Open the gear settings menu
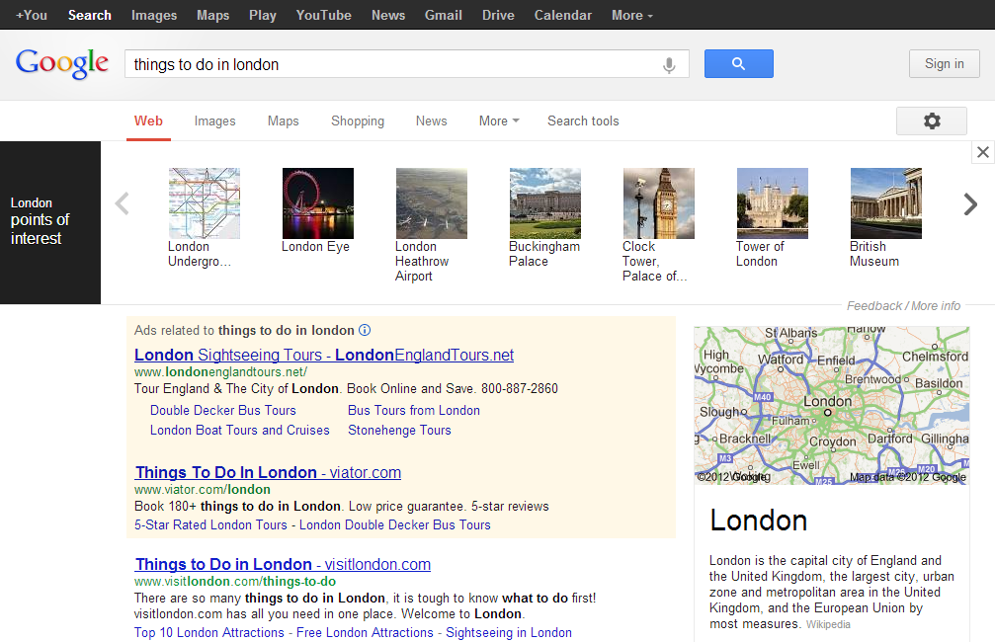Image resolution: width=995 pixels, height=642 pixels. pyautogui.click(x=932, y=120)
